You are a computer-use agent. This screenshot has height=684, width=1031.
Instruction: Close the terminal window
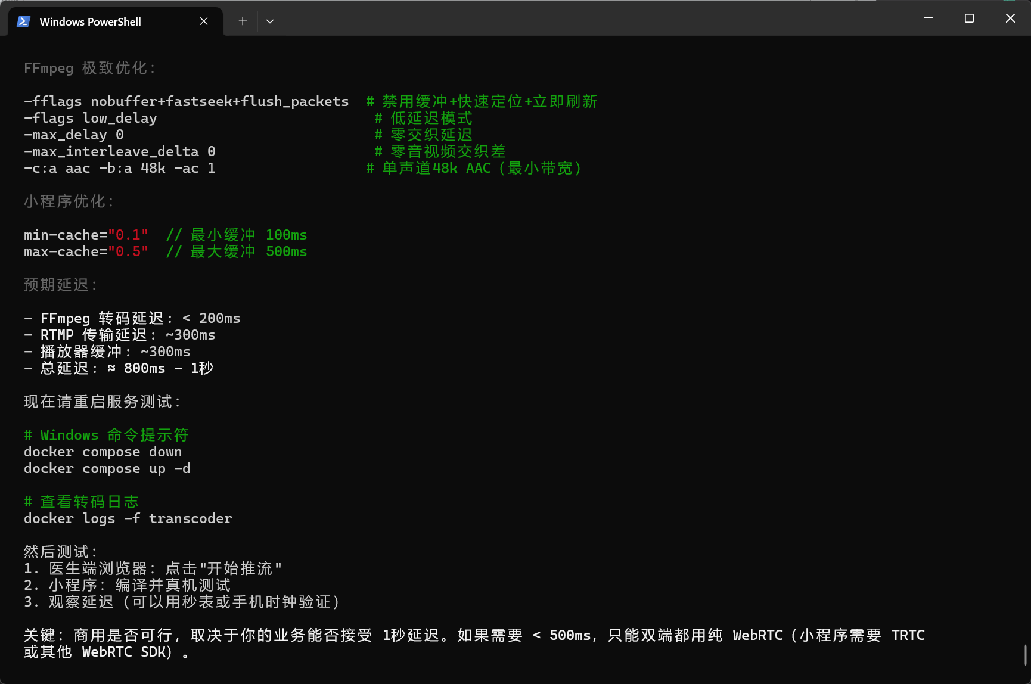[x=1010, y=18]
